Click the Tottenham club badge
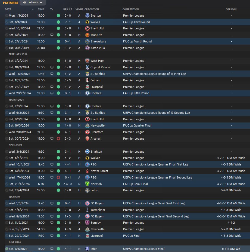 coord(87,210)
